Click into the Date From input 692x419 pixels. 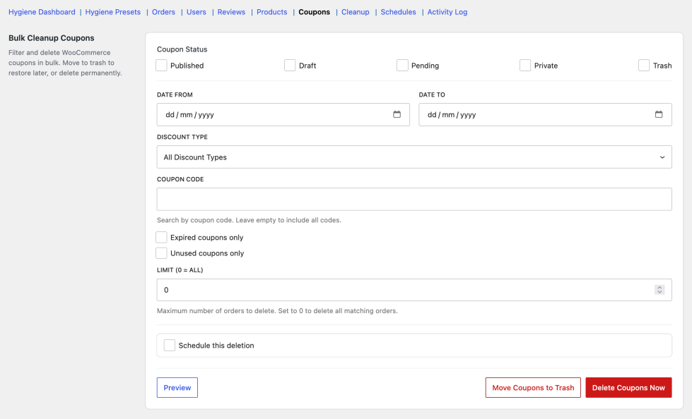pyautogui.click(x=283, y=114)
